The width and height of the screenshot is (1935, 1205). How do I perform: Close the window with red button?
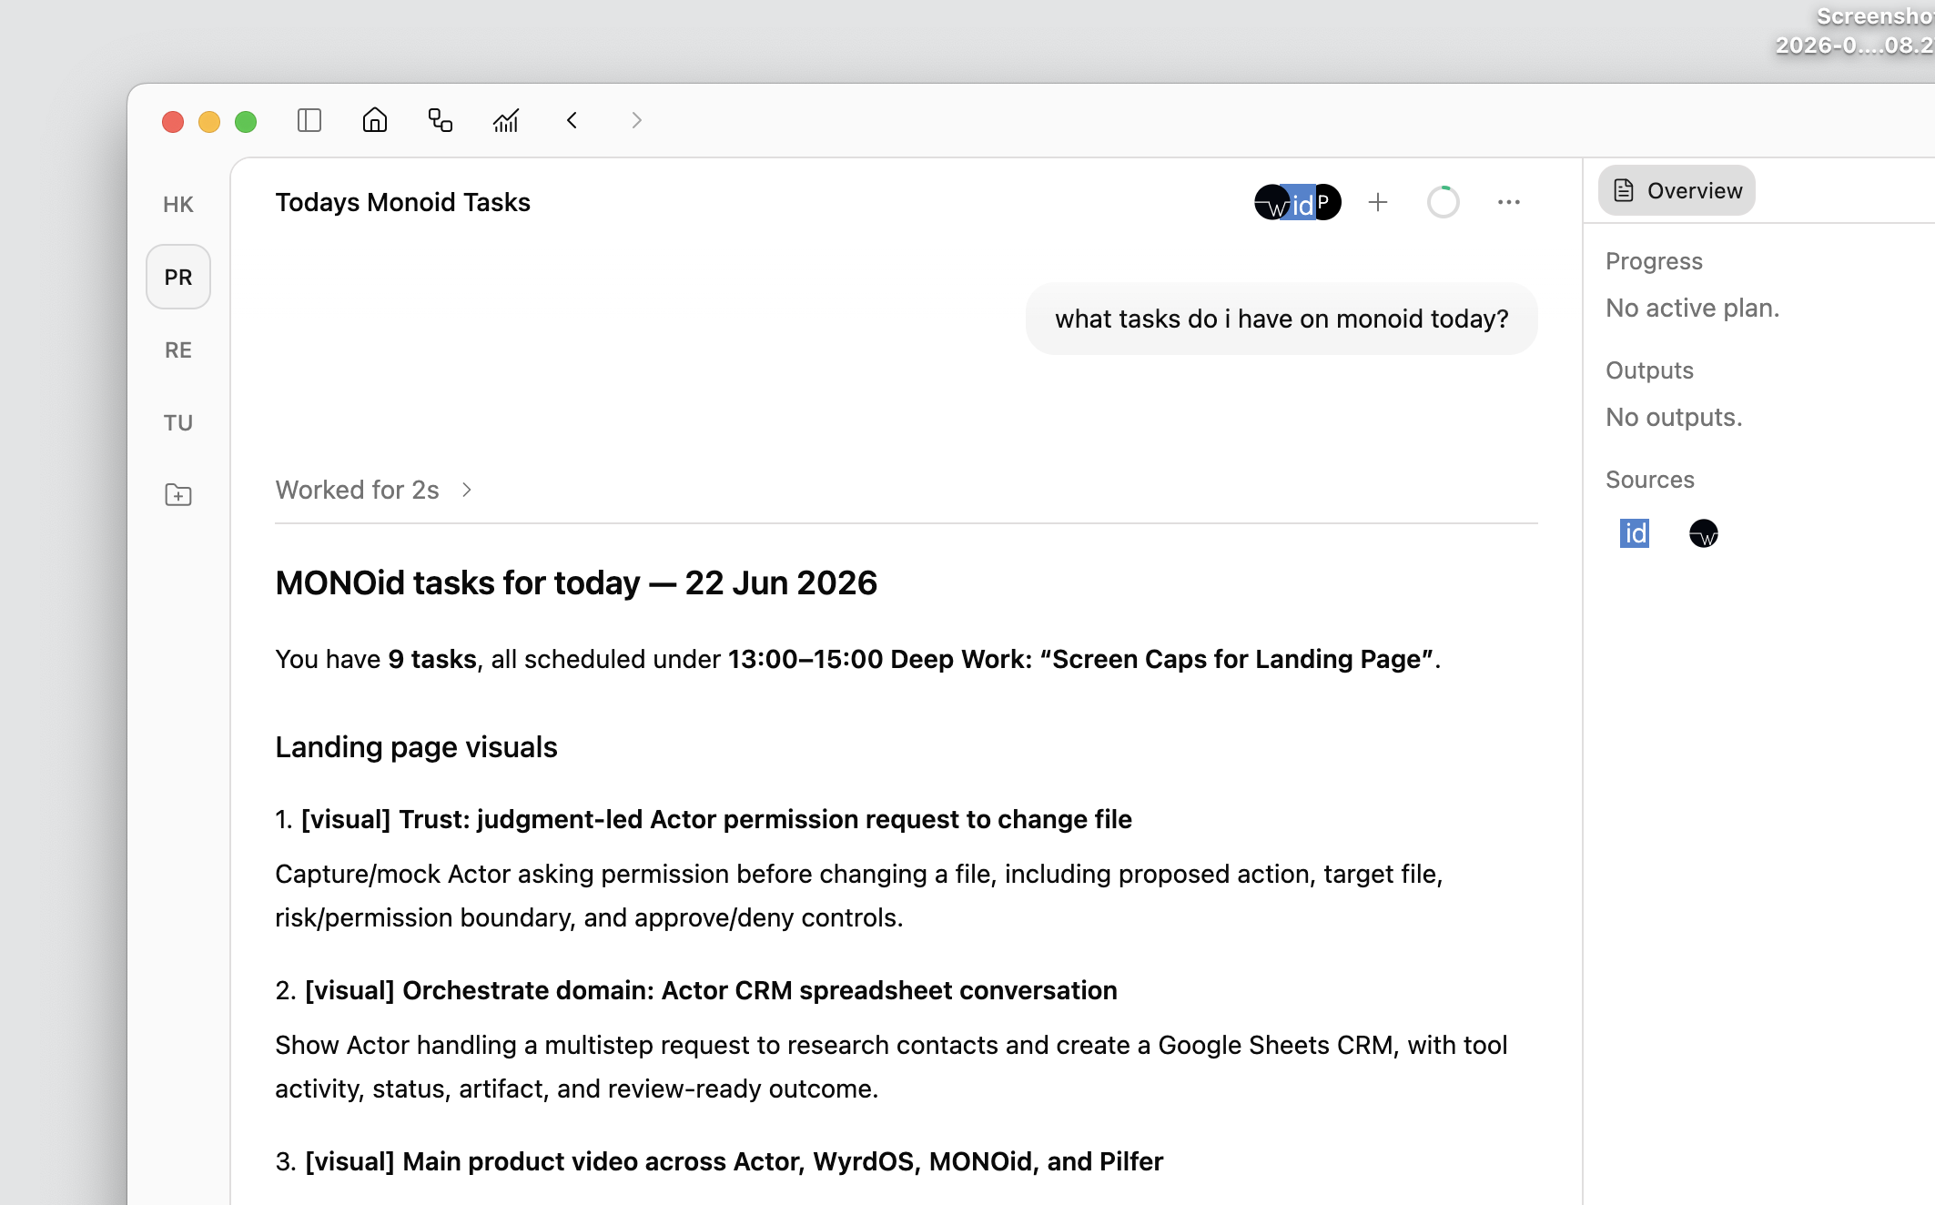tap(173, 121)
